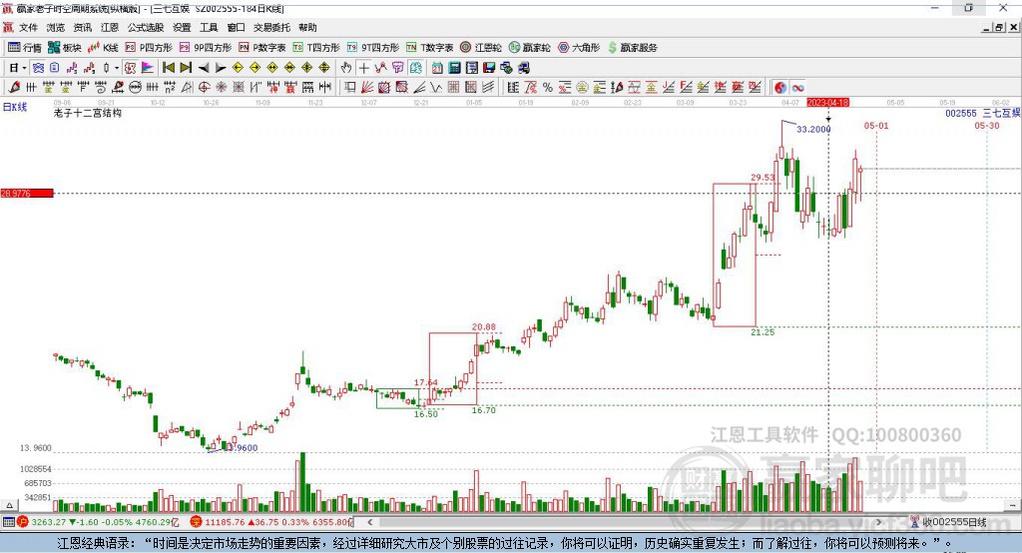Click the 日K线 chart label

(x=15, y=107)
